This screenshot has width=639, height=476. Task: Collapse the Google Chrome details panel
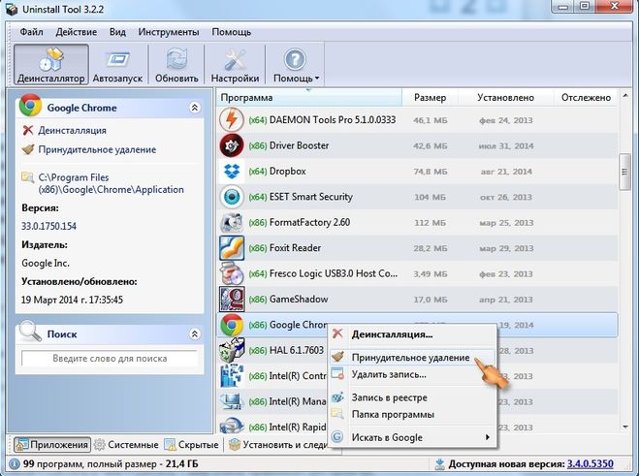click(195, 108)
